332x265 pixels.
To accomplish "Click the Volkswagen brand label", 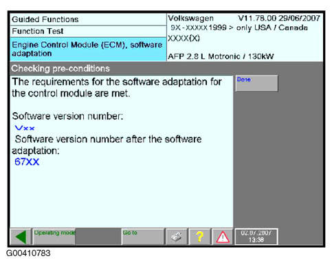I will (x=190, y=18).
